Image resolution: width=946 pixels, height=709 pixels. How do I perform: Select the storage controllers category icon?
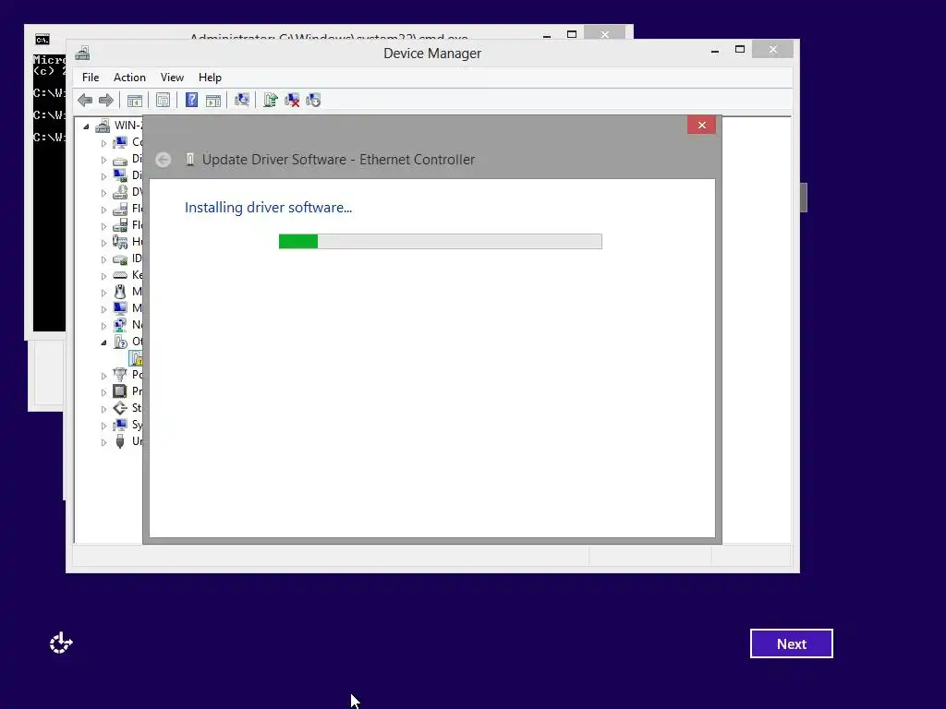pyautogui.click(x=120, y=408)
